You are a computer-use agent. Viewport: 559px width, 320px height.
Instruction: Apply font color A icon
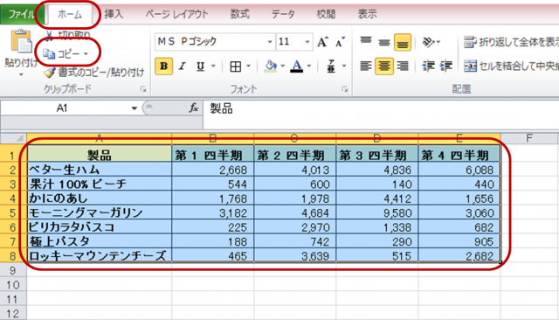coord(297,66)
